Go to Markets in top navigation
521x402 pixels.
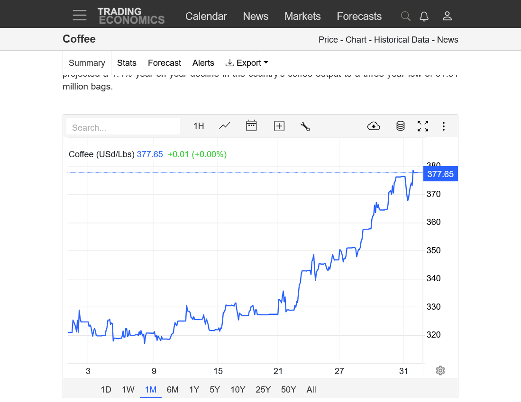pos(302,16)
